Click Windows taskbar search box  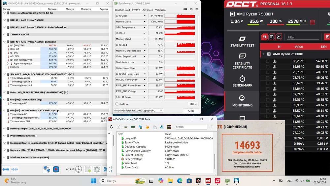click(123, 181)
